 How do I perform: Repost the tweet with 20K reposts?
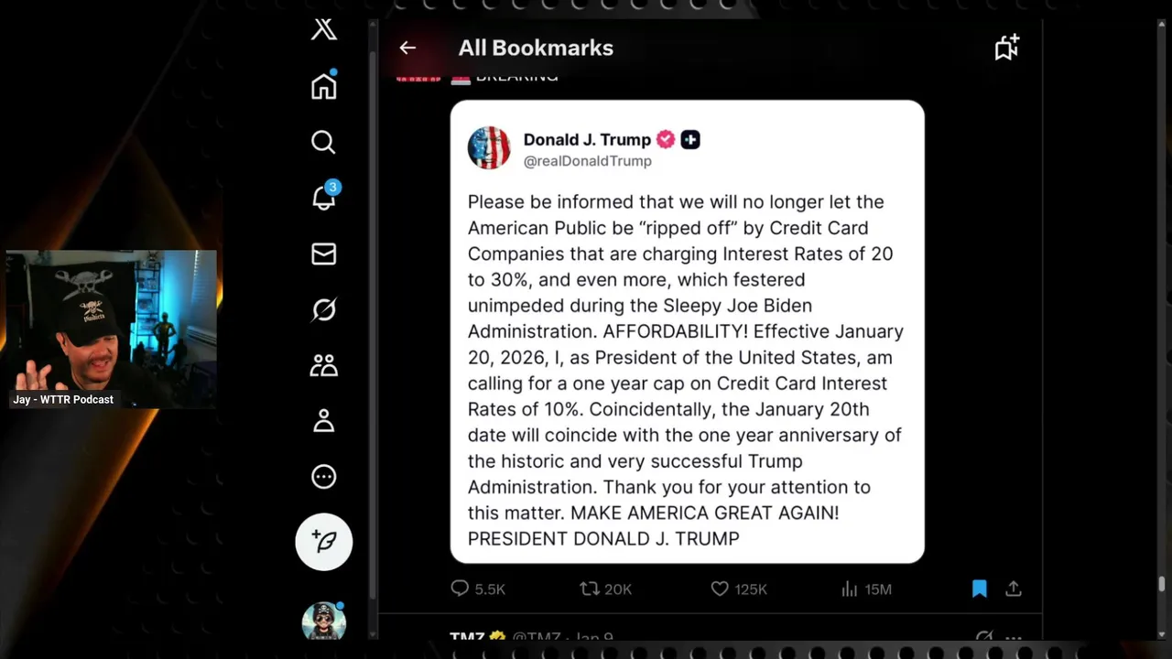point(606,589)
